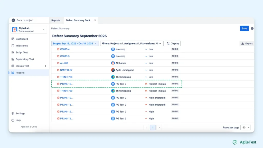Click the blue Save button
The width and height of the screenshot is (263, 148).
tap(244, 29)
